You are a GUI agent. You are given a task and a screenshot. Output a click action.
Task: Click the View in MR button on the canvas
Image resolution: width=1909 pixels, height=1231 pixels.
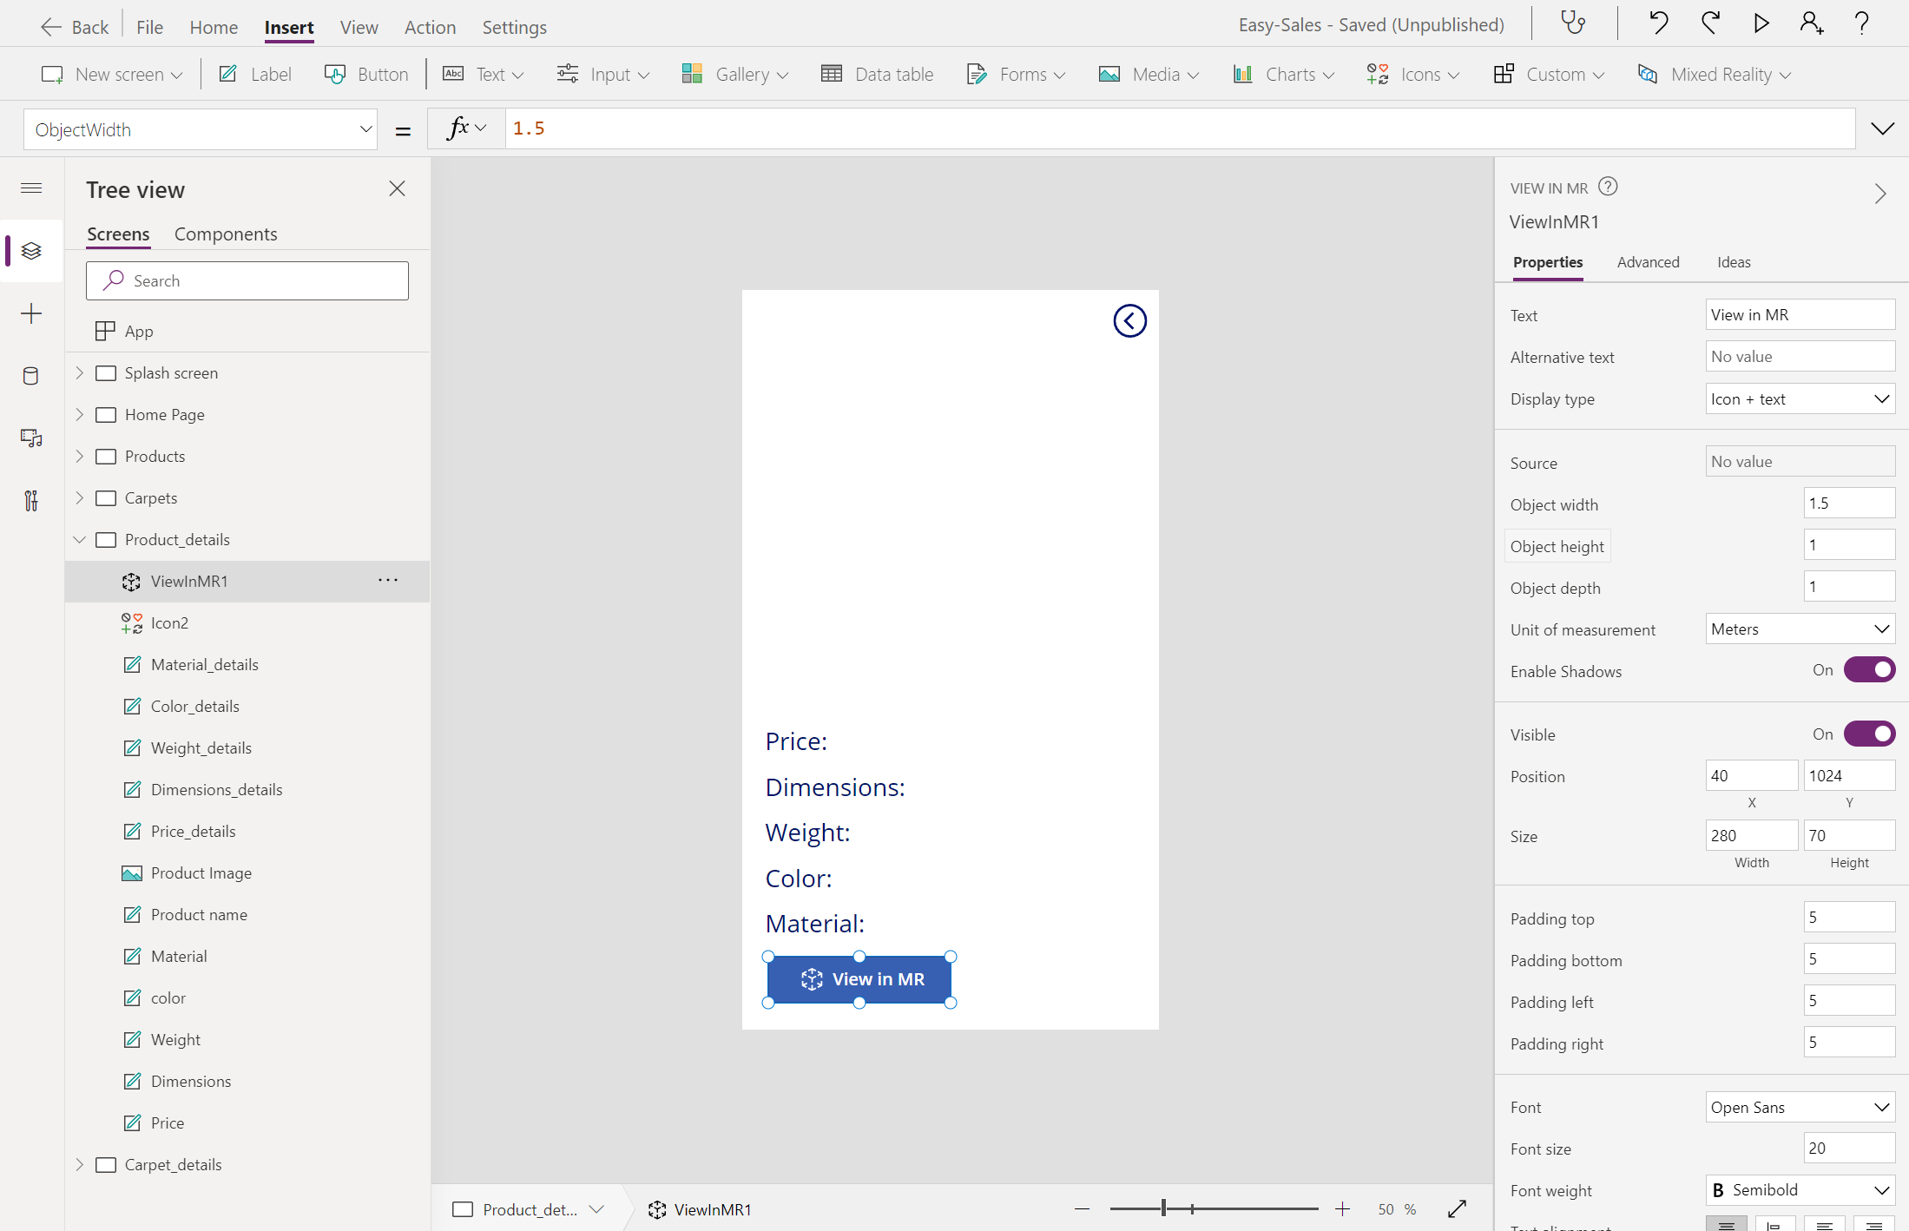[x=859, y=979]
